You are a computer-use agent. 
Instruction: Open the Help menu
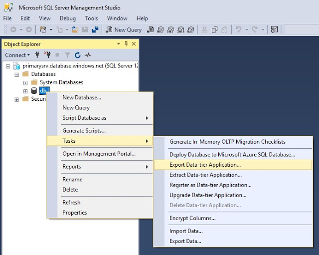(x=142, y=18)
